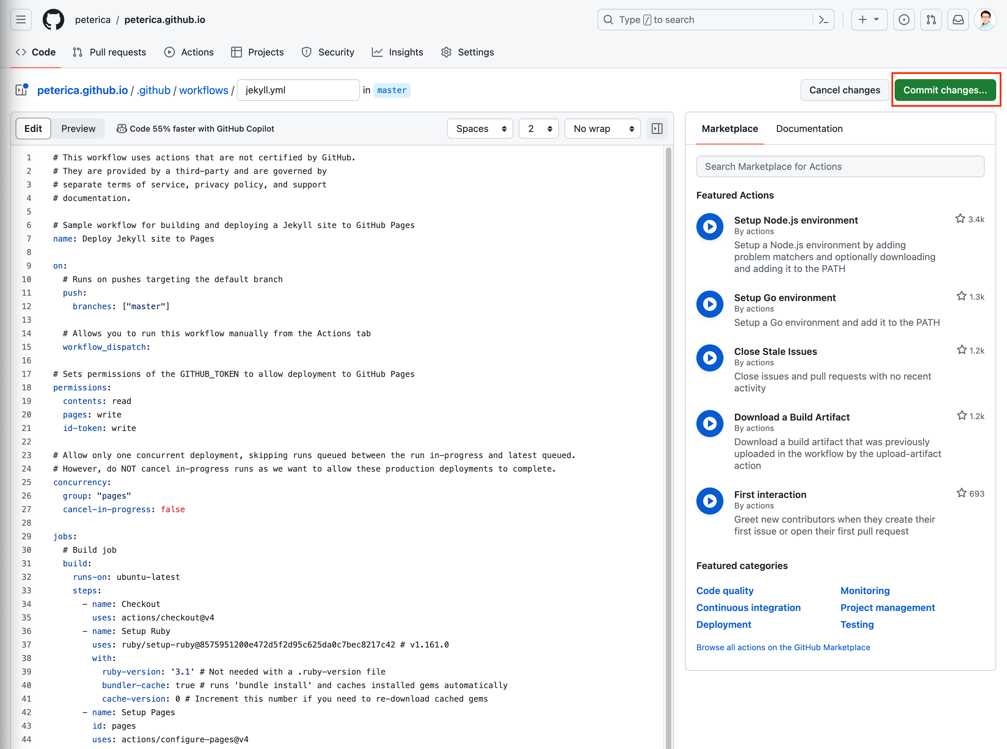Click the Commit changes button
This screenshot has height=749, width=1007.
click(x=945, y=90)
